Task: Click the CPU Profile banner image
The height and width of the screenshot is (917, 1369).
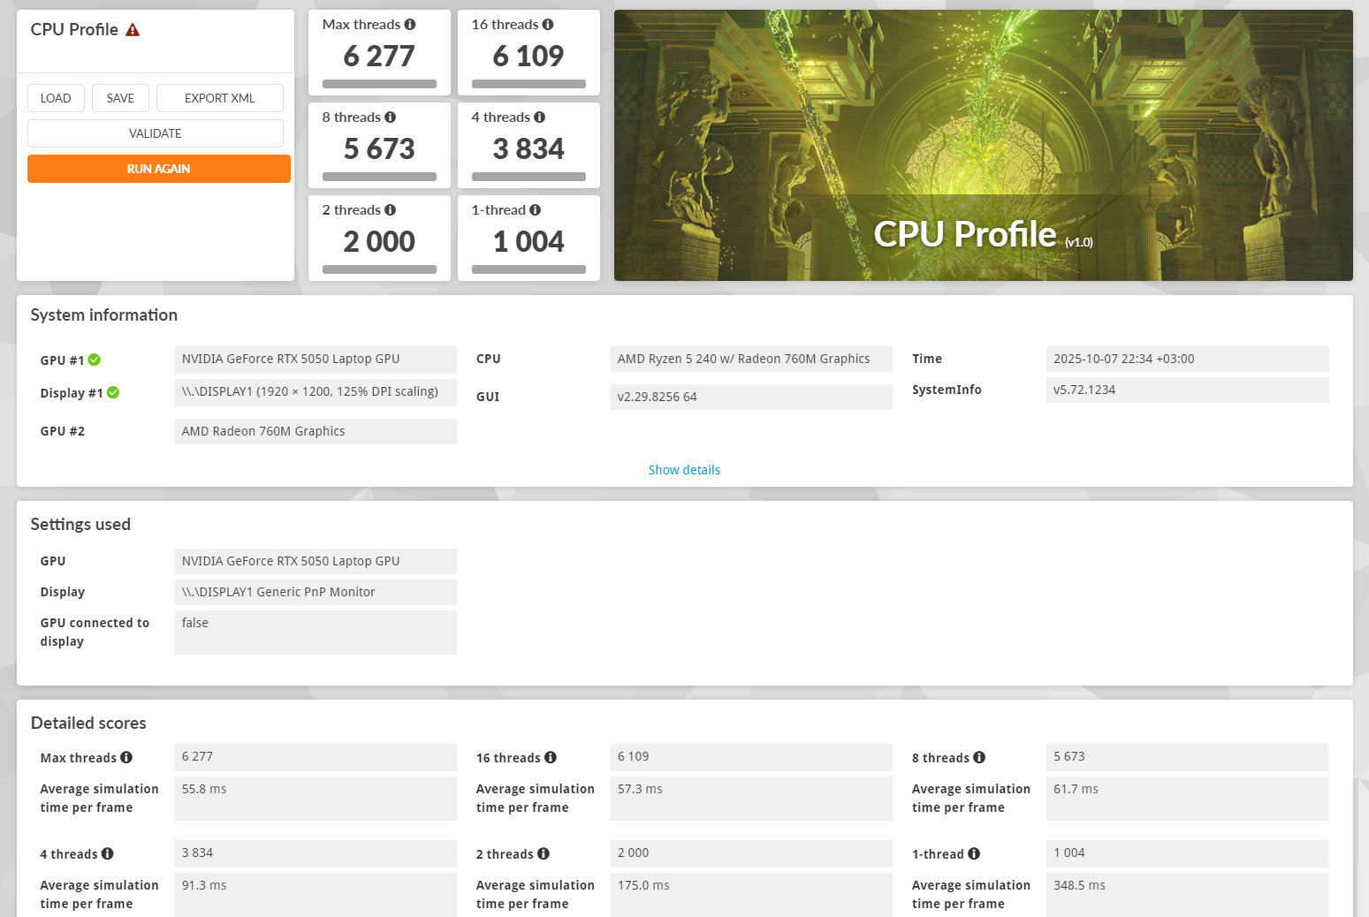Action: (983, 146)
